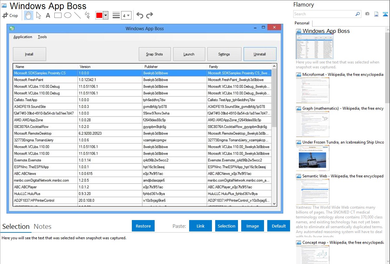The height and width of the screenshot is (264, 390).
Task: Select the AD2F1837.HPPrinterControl row
Action: click(x=142, y=200)
